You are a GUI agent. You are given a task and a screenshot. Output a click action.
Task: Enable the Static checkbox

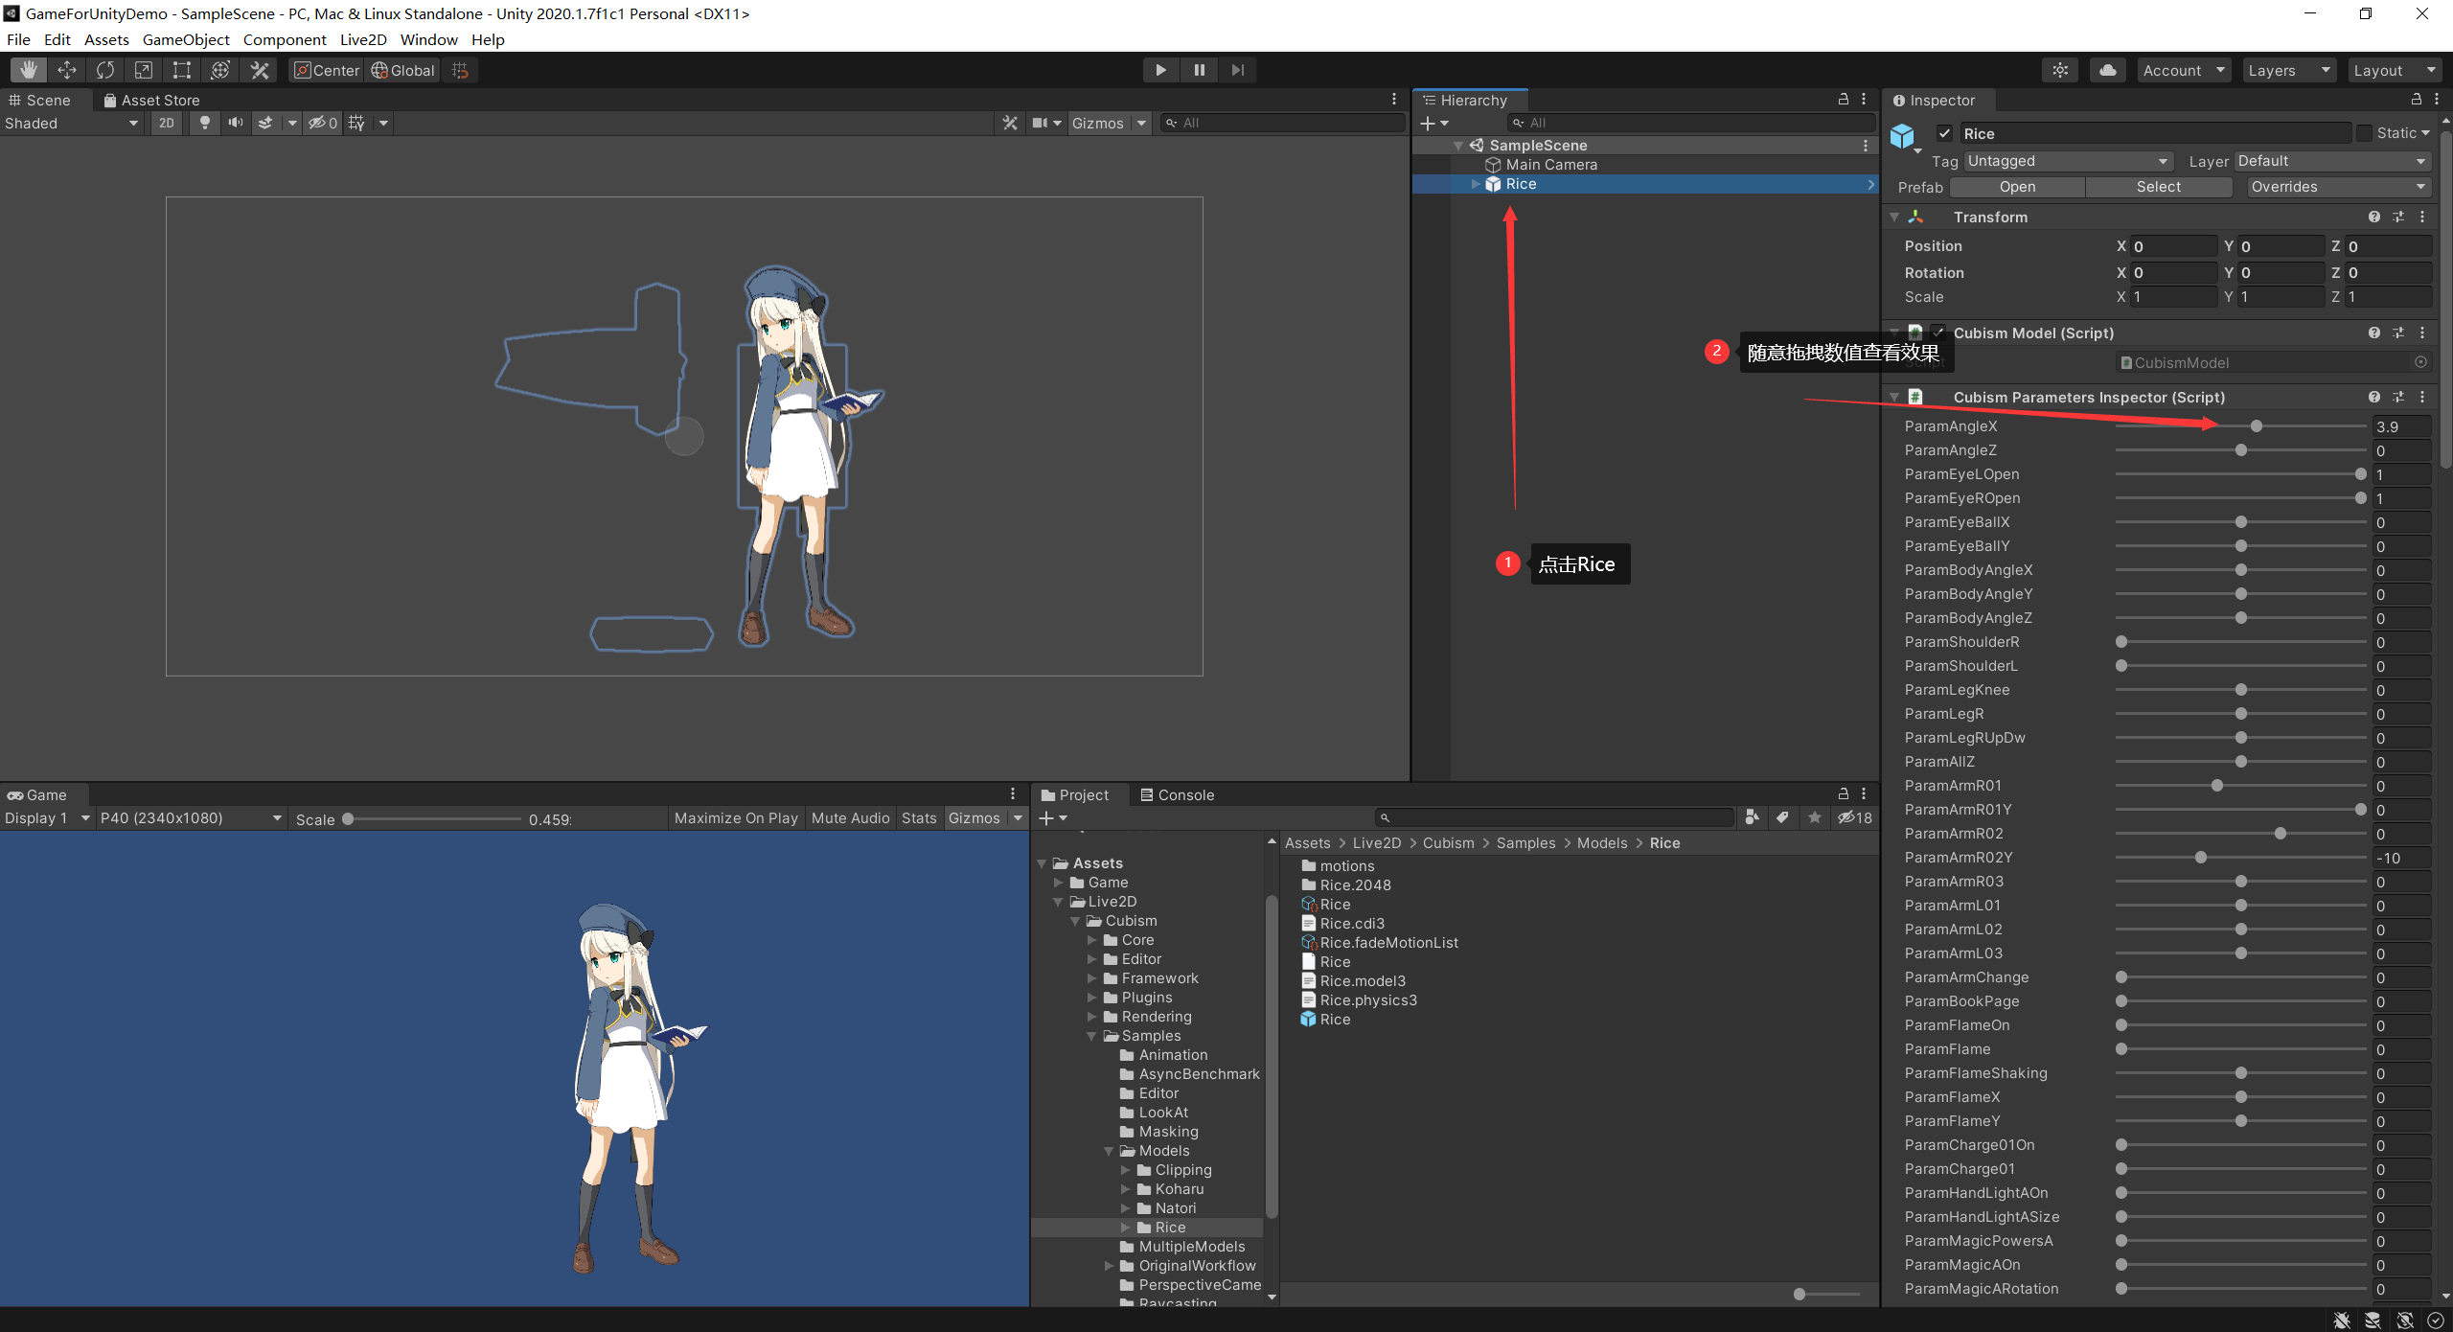(x=2365, y=133)
